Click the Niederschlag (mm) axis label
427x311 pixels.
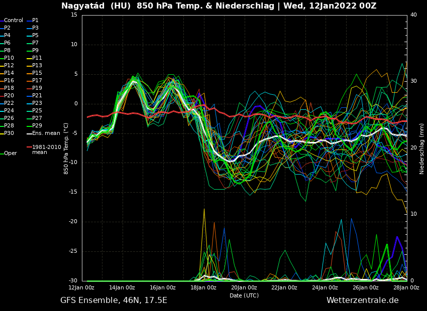422,148
